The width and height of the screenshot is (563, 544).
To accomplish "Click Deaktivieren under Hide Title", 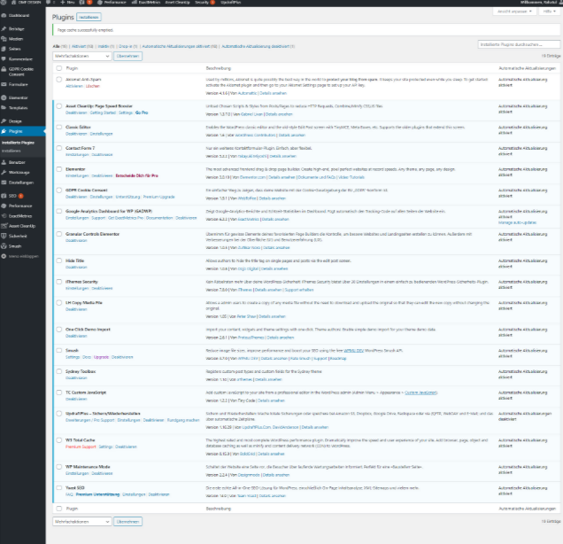I will (x=76, y=268).
